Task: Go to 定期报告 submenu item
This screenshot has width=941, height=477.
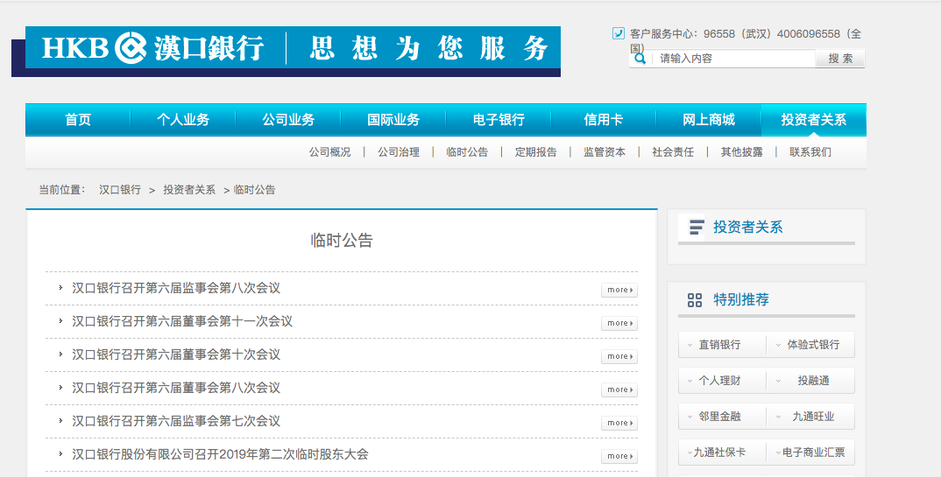Action: 536,152
